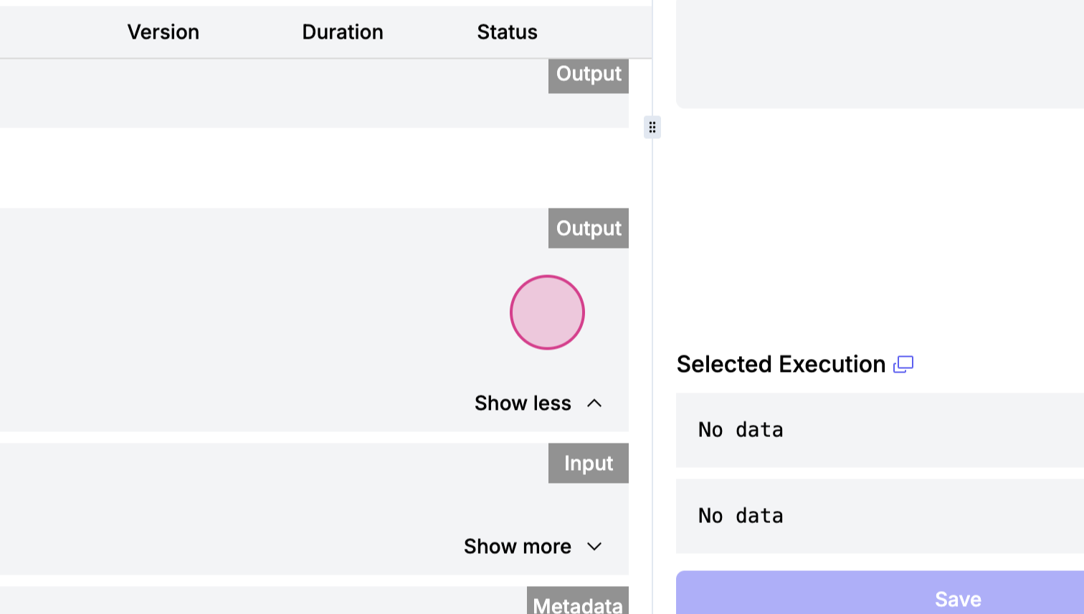1084x614 pixels.
Task: Click the pink circle marker
Action: 547,312
